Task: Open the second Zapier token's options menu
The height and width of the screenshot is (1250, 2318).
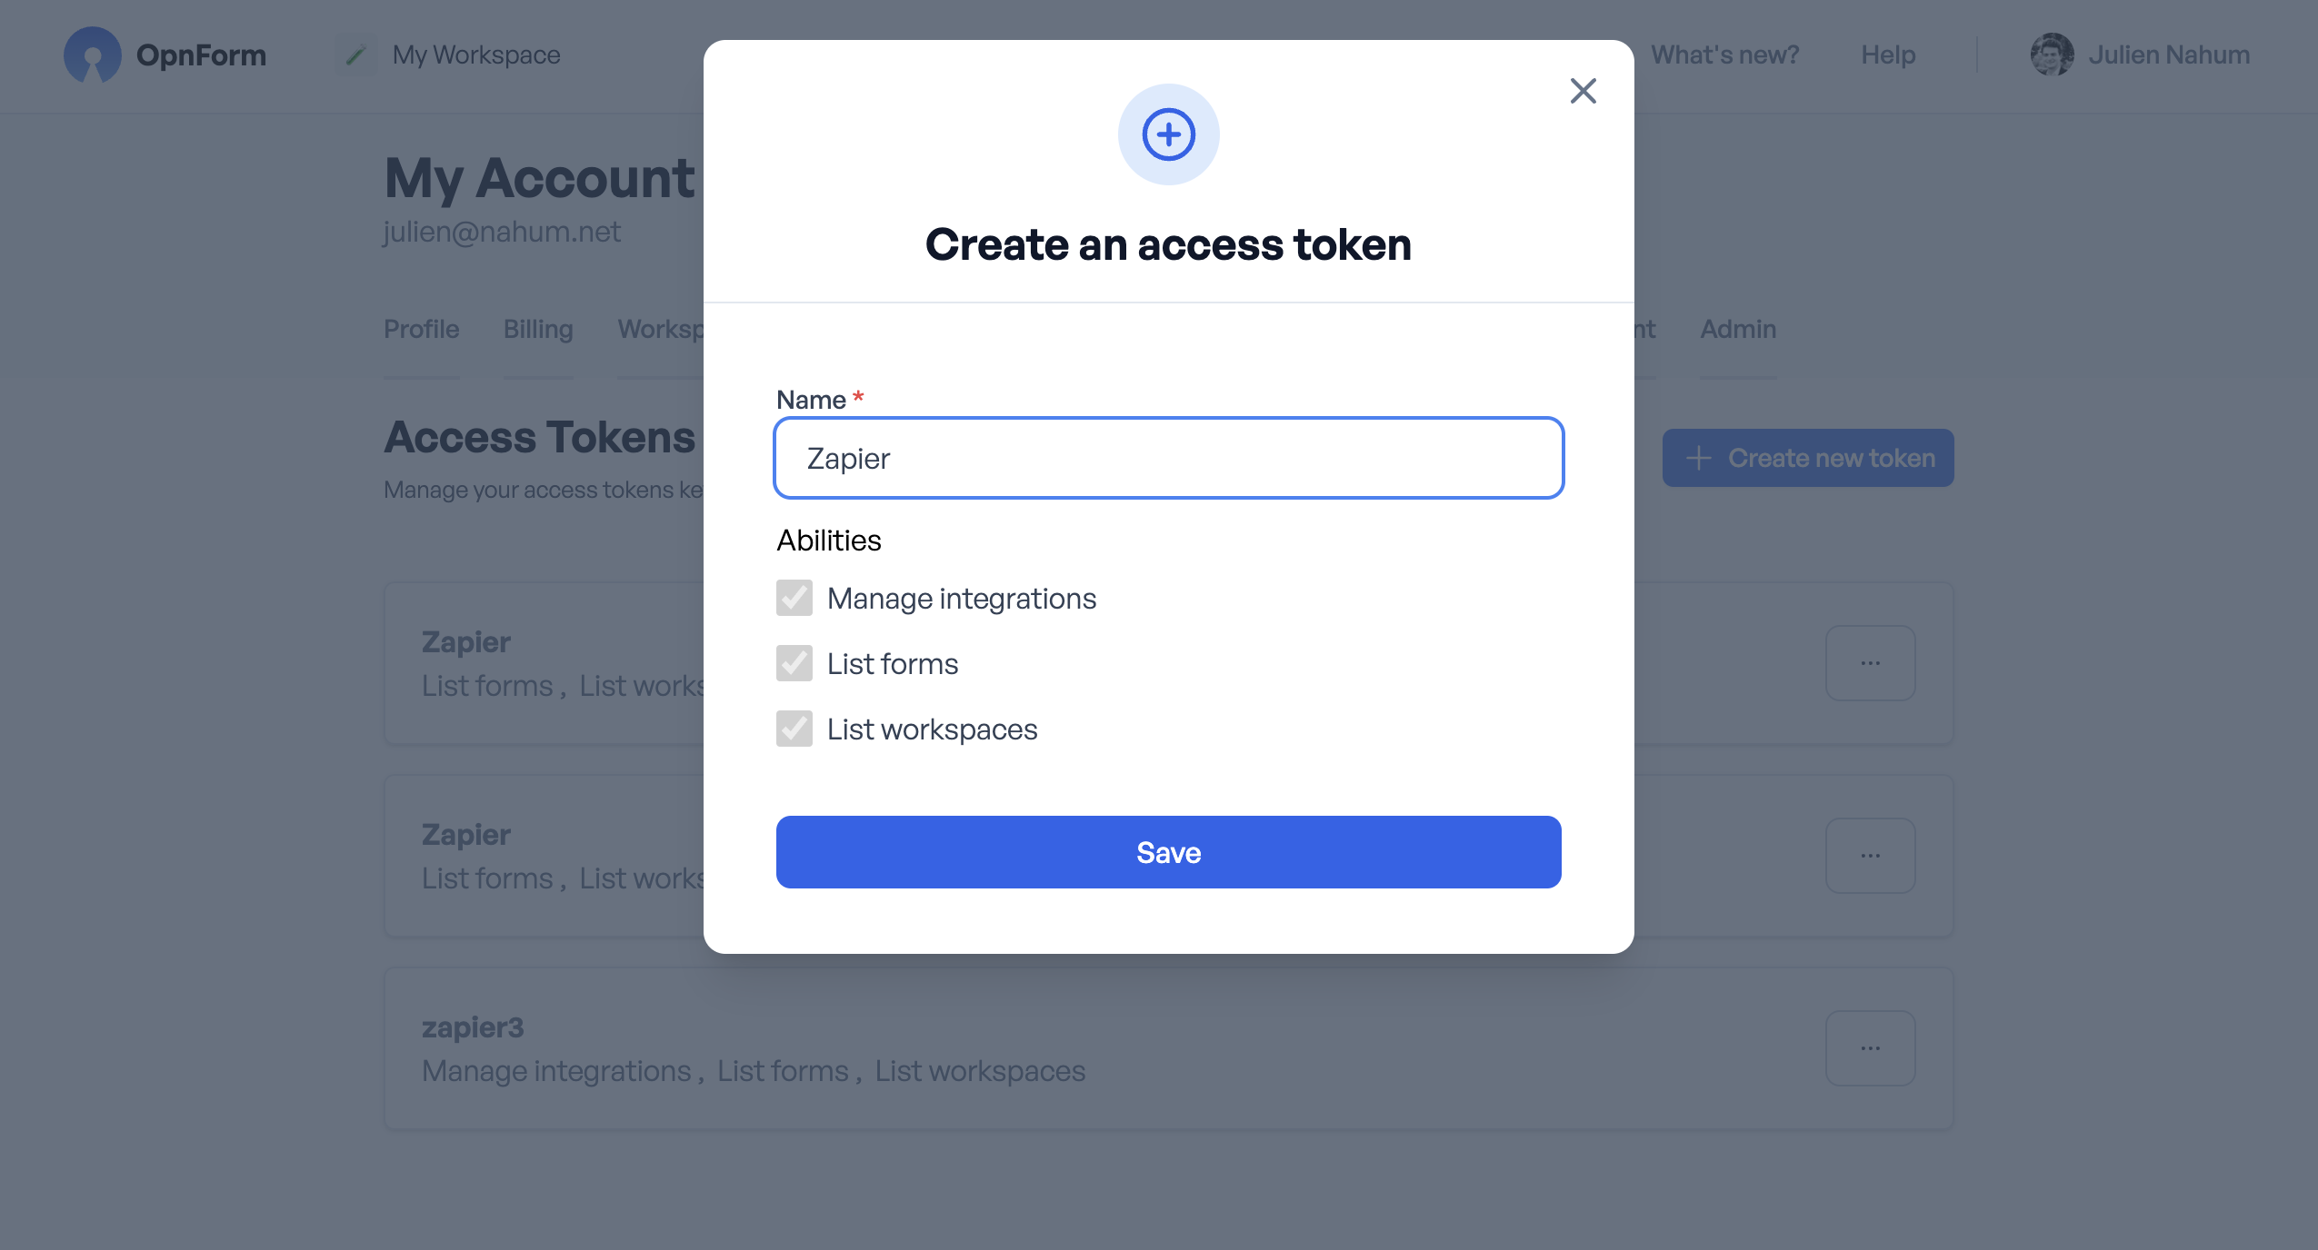Action: 1871,855
